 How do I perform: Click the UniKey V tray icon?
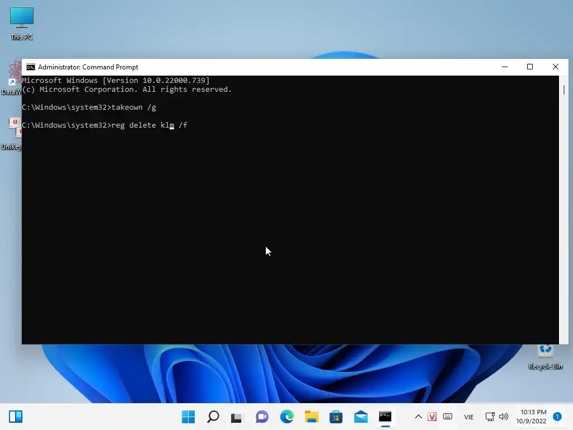(x=432, y=417)
